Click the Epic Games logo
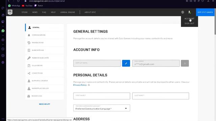The height and width of the screenshot is (121, 216). coord(10,12)
